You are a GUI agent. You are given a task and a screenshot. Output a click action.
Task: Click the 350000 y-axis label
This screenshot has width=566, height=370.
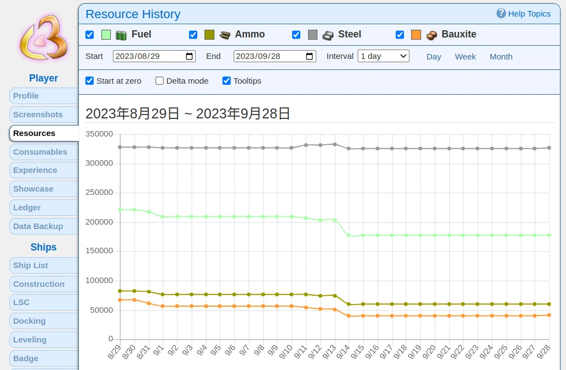(x=99, y=134)
